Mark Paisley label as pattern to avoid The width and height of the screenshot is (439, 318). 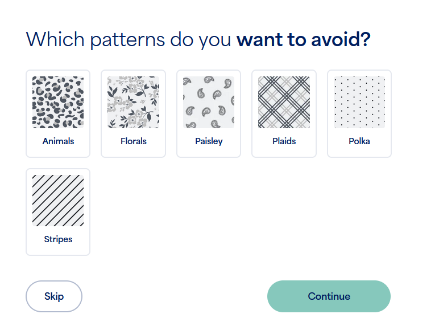[x=209, y=141]
